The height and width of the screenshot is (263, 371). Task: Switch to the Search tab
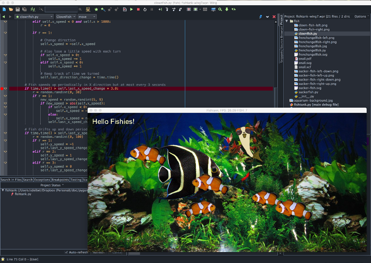28,180
